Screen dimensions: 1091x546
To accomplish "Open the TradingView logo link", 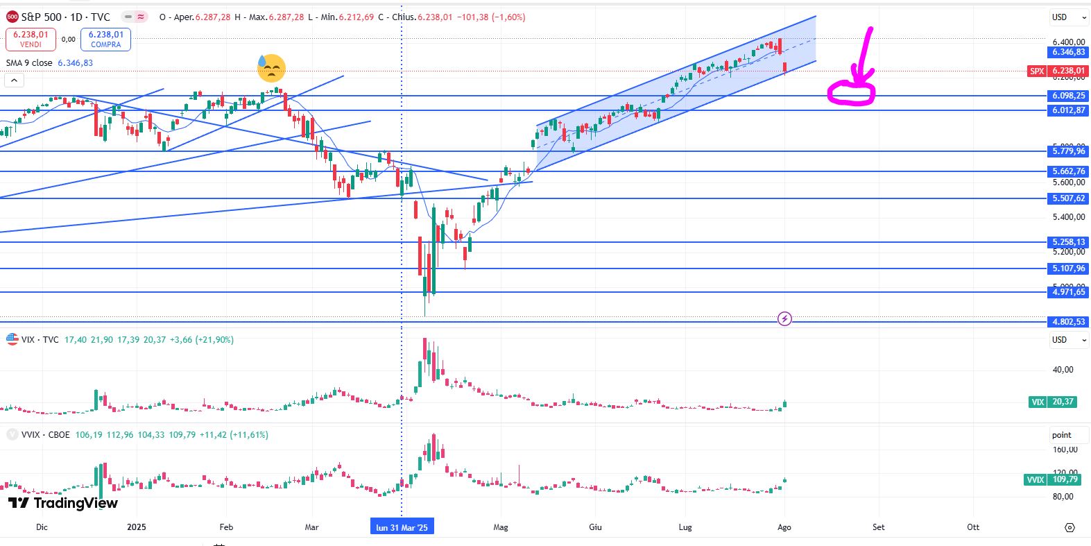I will (63, 503).
